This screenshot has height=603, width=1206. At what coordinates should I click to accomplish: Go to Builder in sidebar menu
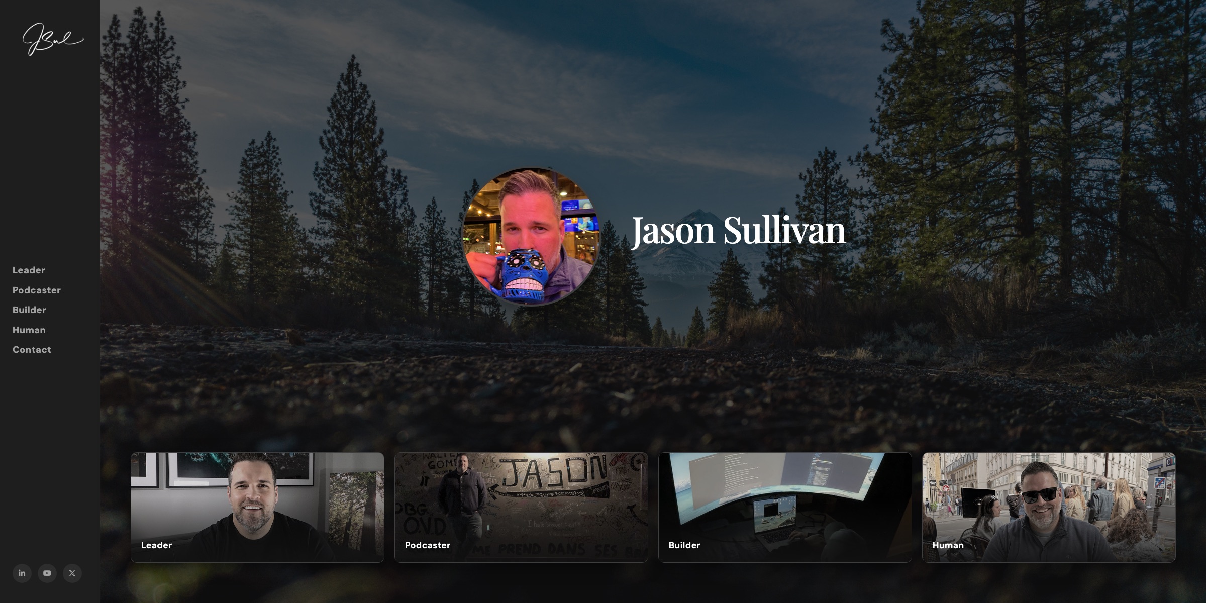[x=29, y=310]
